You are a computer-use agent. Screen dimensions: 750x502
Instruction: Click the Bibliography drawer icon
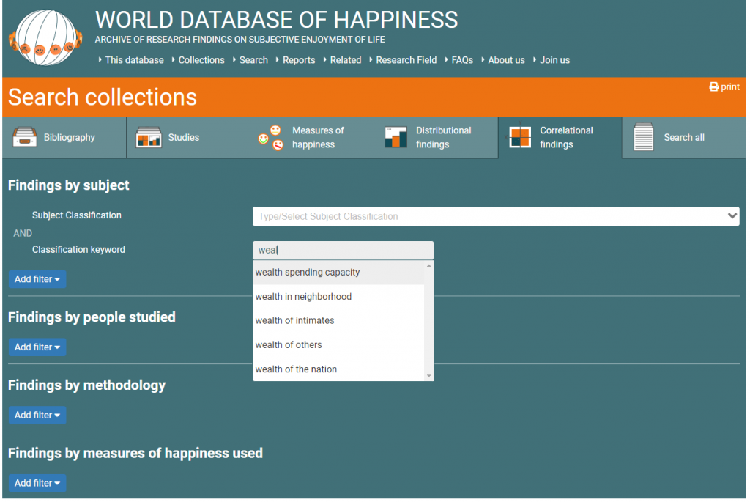pos(25,137)
